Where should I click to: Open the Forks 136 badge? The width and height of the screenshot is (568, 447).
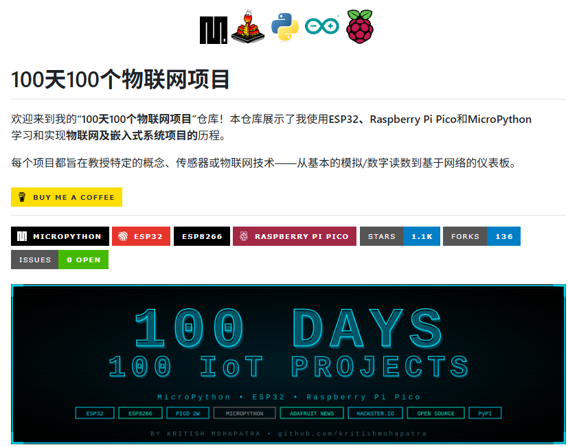(x=481, y=236)
